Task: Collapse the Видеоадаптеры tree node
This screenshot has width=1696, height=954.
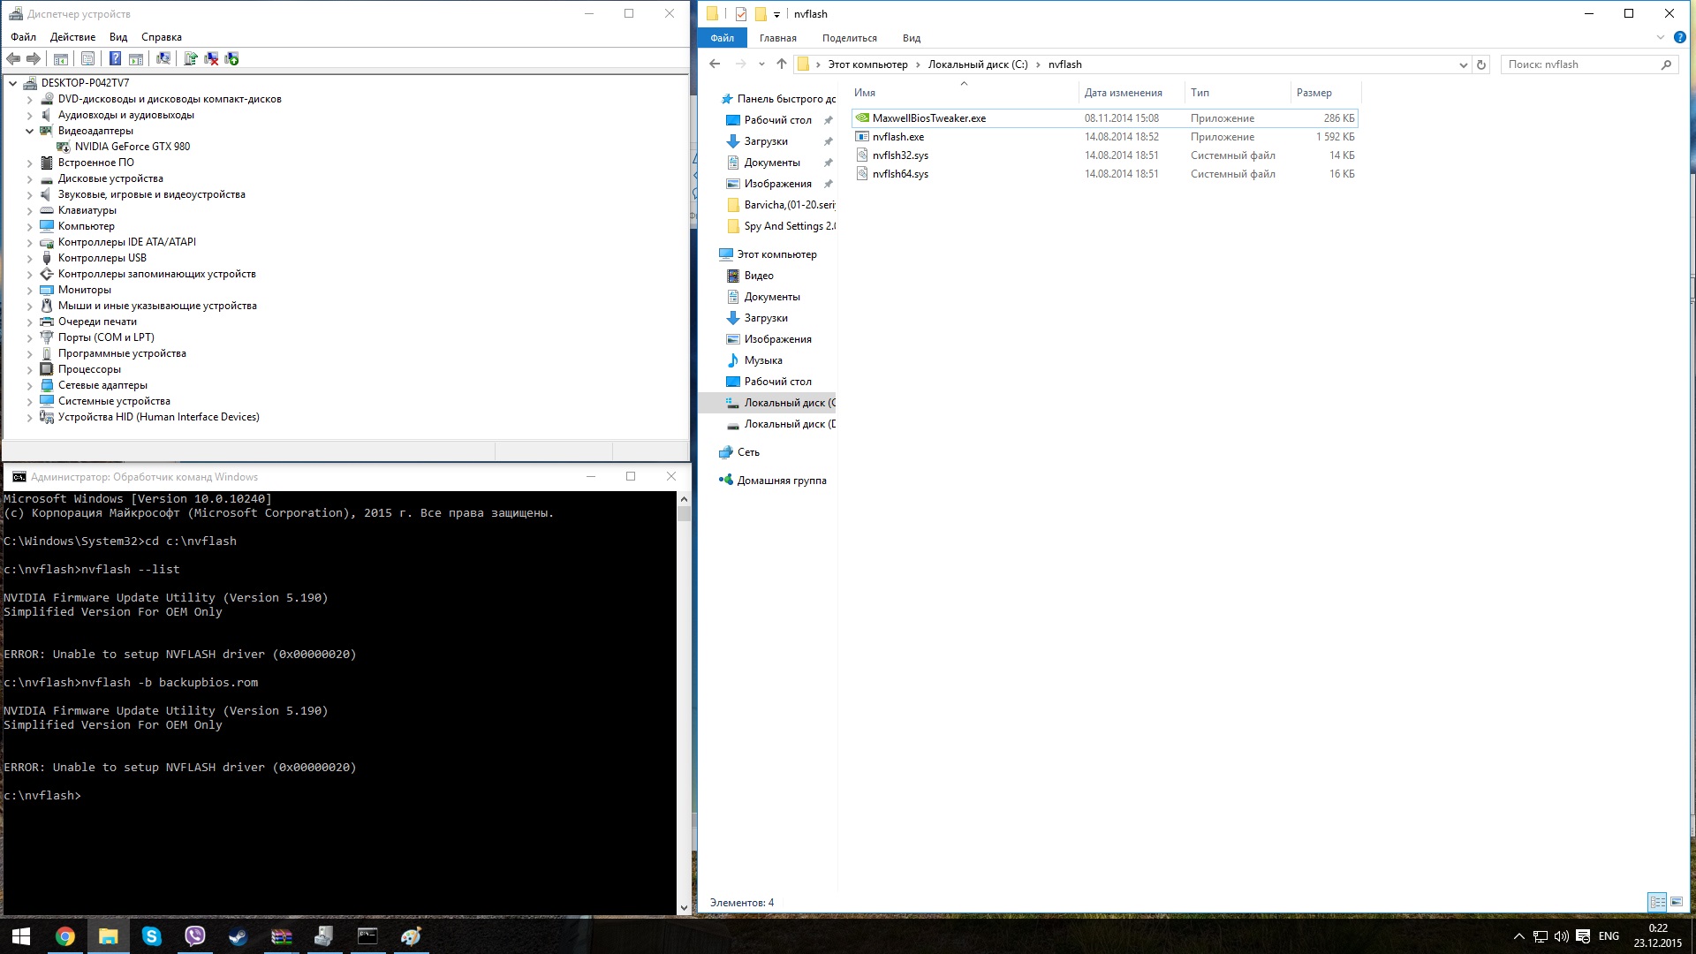Action: [x=29, y=131]
